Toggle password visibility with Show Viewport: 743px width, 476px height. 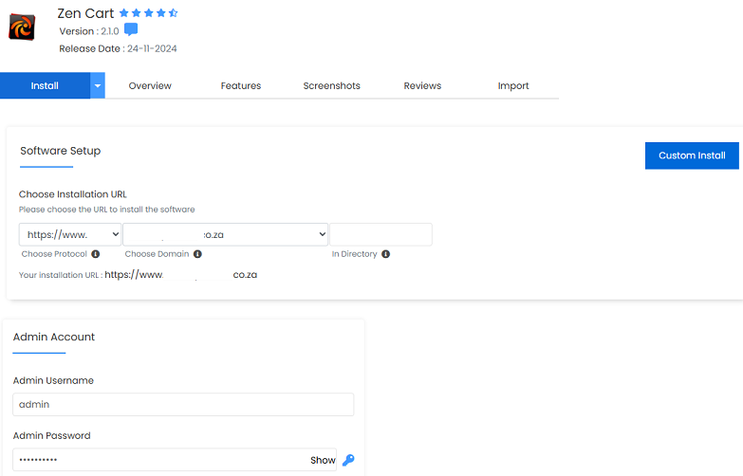(x=323, y=460)
